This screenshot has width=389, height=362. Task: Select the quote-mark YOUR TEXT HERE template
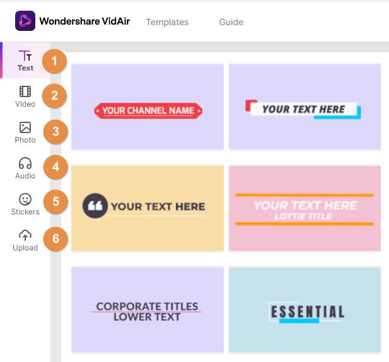click(x=148, y=208)
